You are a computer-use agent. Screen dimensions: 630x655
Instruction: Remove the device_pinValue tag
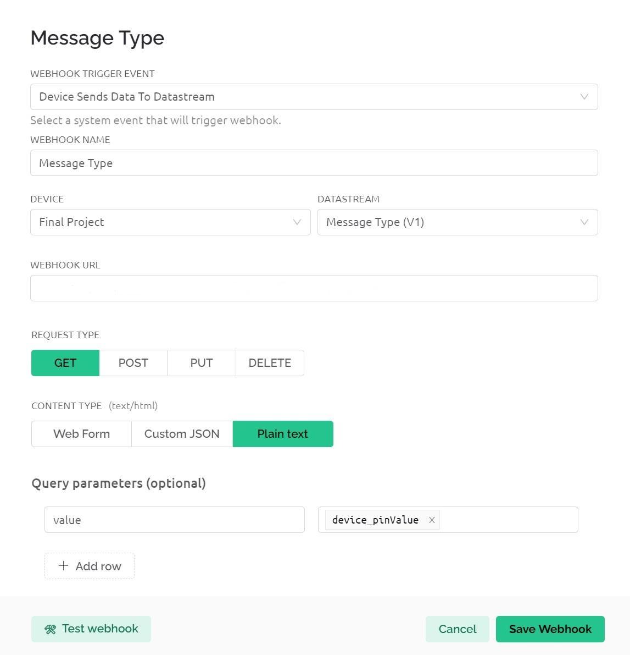432,520
